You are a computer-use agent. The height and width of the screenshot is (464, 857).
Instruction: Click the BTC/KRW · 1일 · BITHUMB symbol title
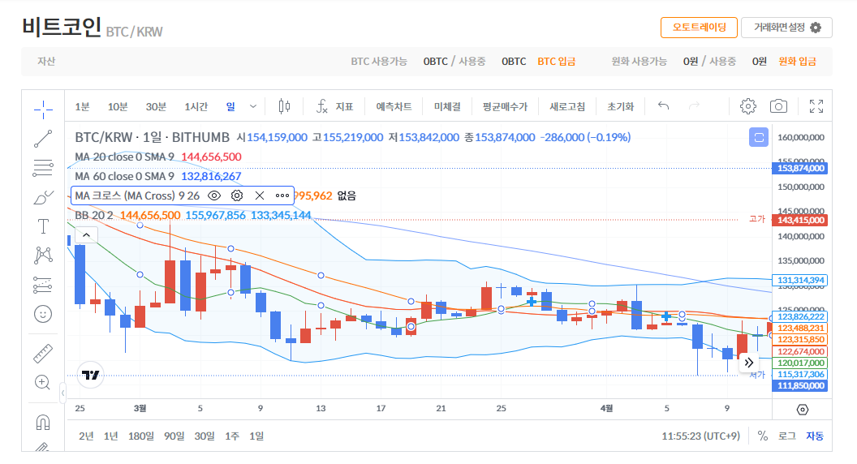tap(152, 137)
